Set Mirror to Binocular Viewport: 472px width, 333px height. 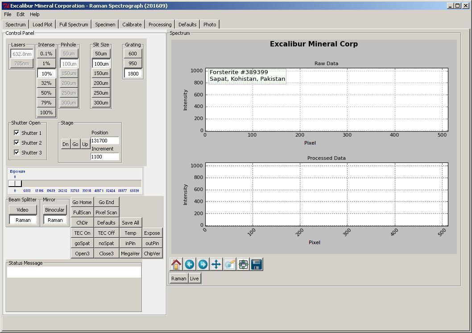coord(54,209)
